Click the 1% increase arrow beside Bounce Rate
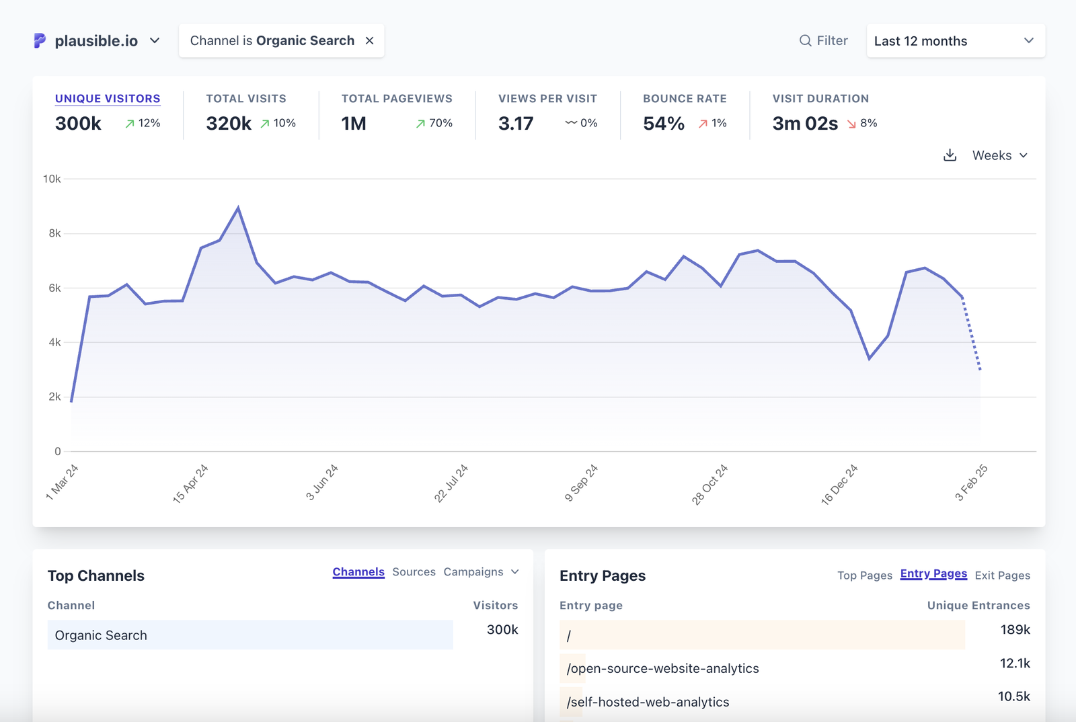 point(702,123)
